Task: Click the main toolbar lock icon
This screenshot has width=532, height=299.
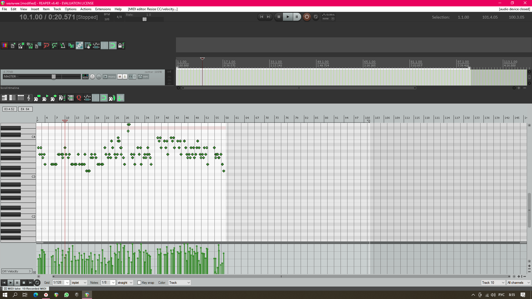Action: click(121, 46)
